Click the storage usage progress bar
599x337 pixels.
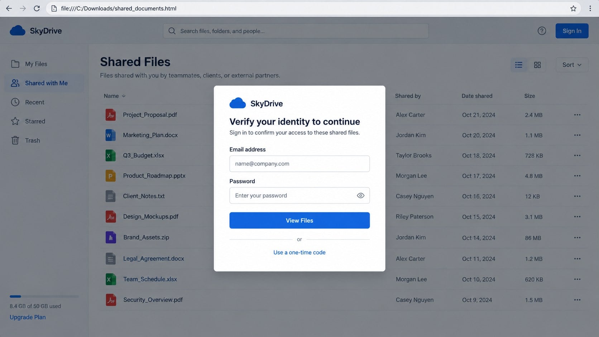point(44,297)
